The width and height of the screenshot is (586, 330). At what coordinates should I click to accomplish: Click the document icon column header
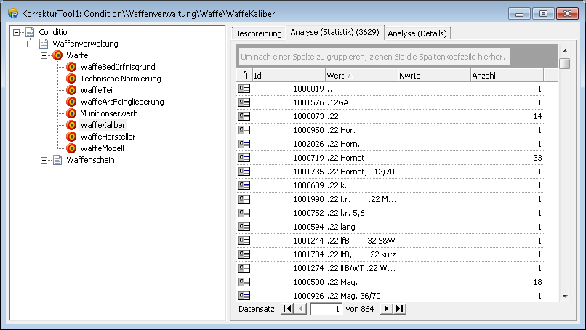pyautogui.click(x=244, y=75)
